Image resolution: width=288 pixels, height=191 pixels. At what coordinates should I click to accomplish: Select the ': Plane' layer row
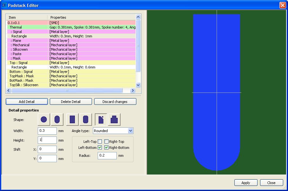point(71,41)
